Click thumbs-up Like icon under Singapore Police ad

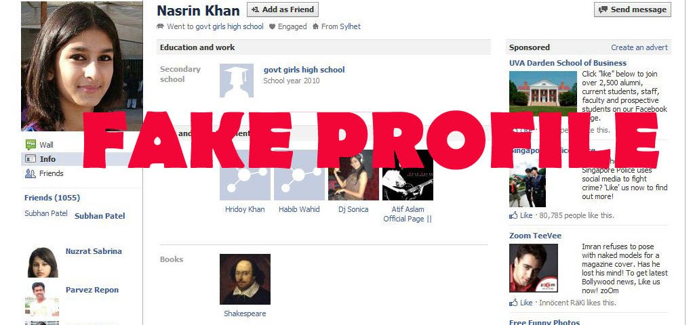point(513,215)
